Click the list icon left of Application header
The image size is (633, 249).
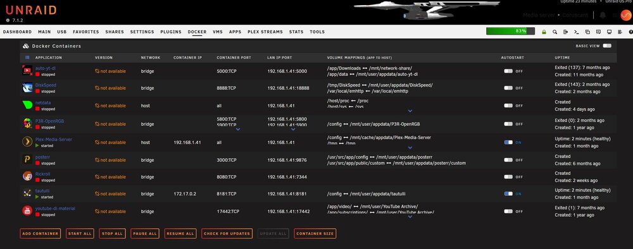[x=27, y=58]
